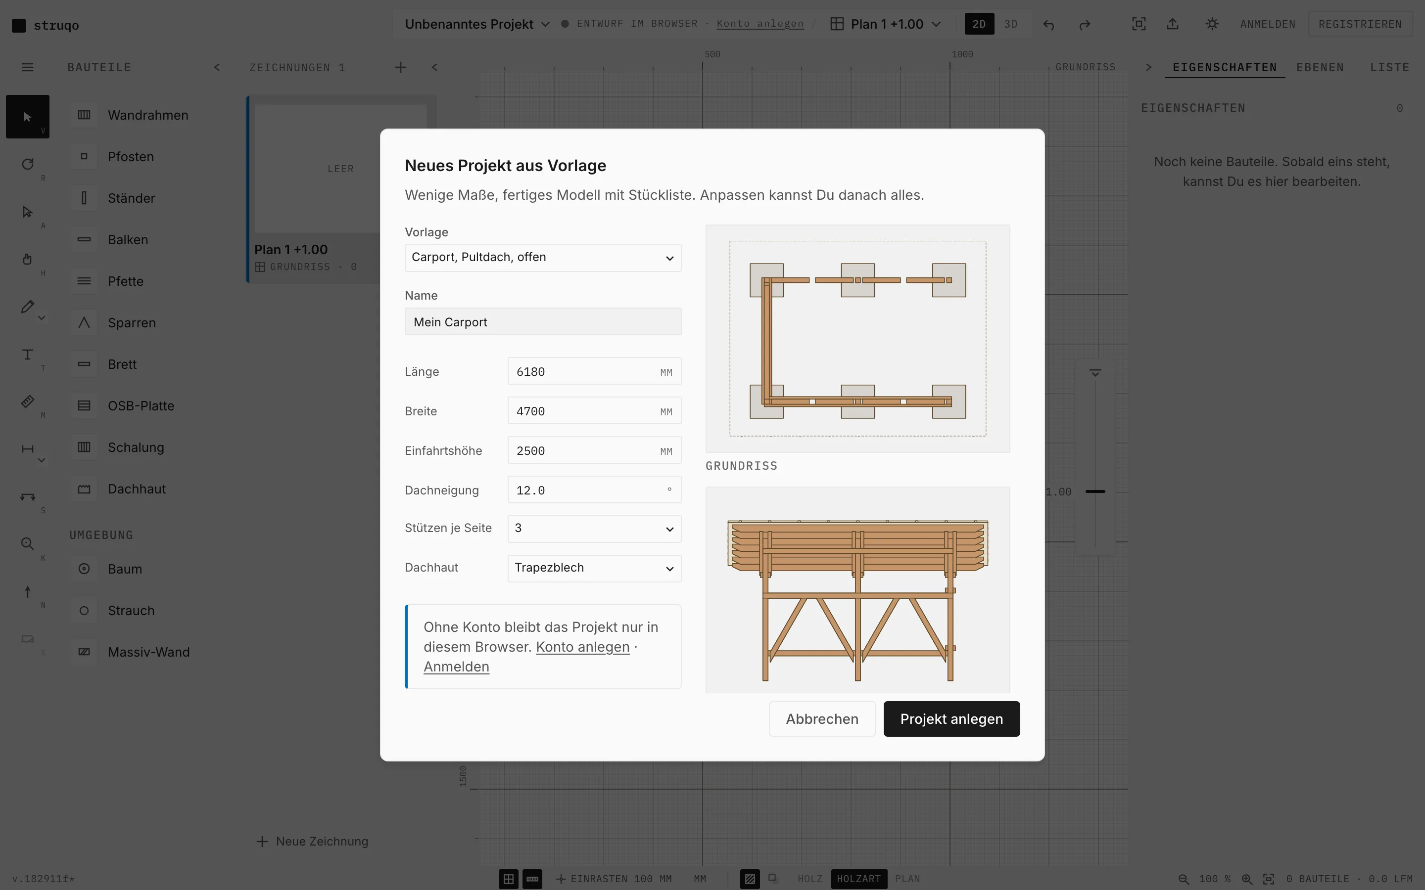Click the redo arrow
The width and height of the screenshot is (1425, 890).
1085,24
